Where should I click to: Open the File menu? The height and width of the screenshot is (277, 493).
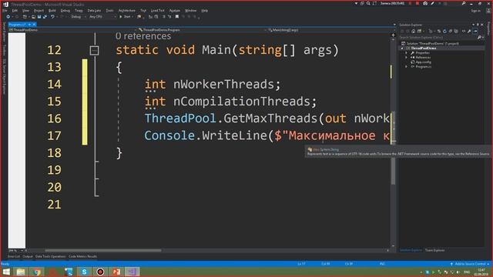[5, 11]
